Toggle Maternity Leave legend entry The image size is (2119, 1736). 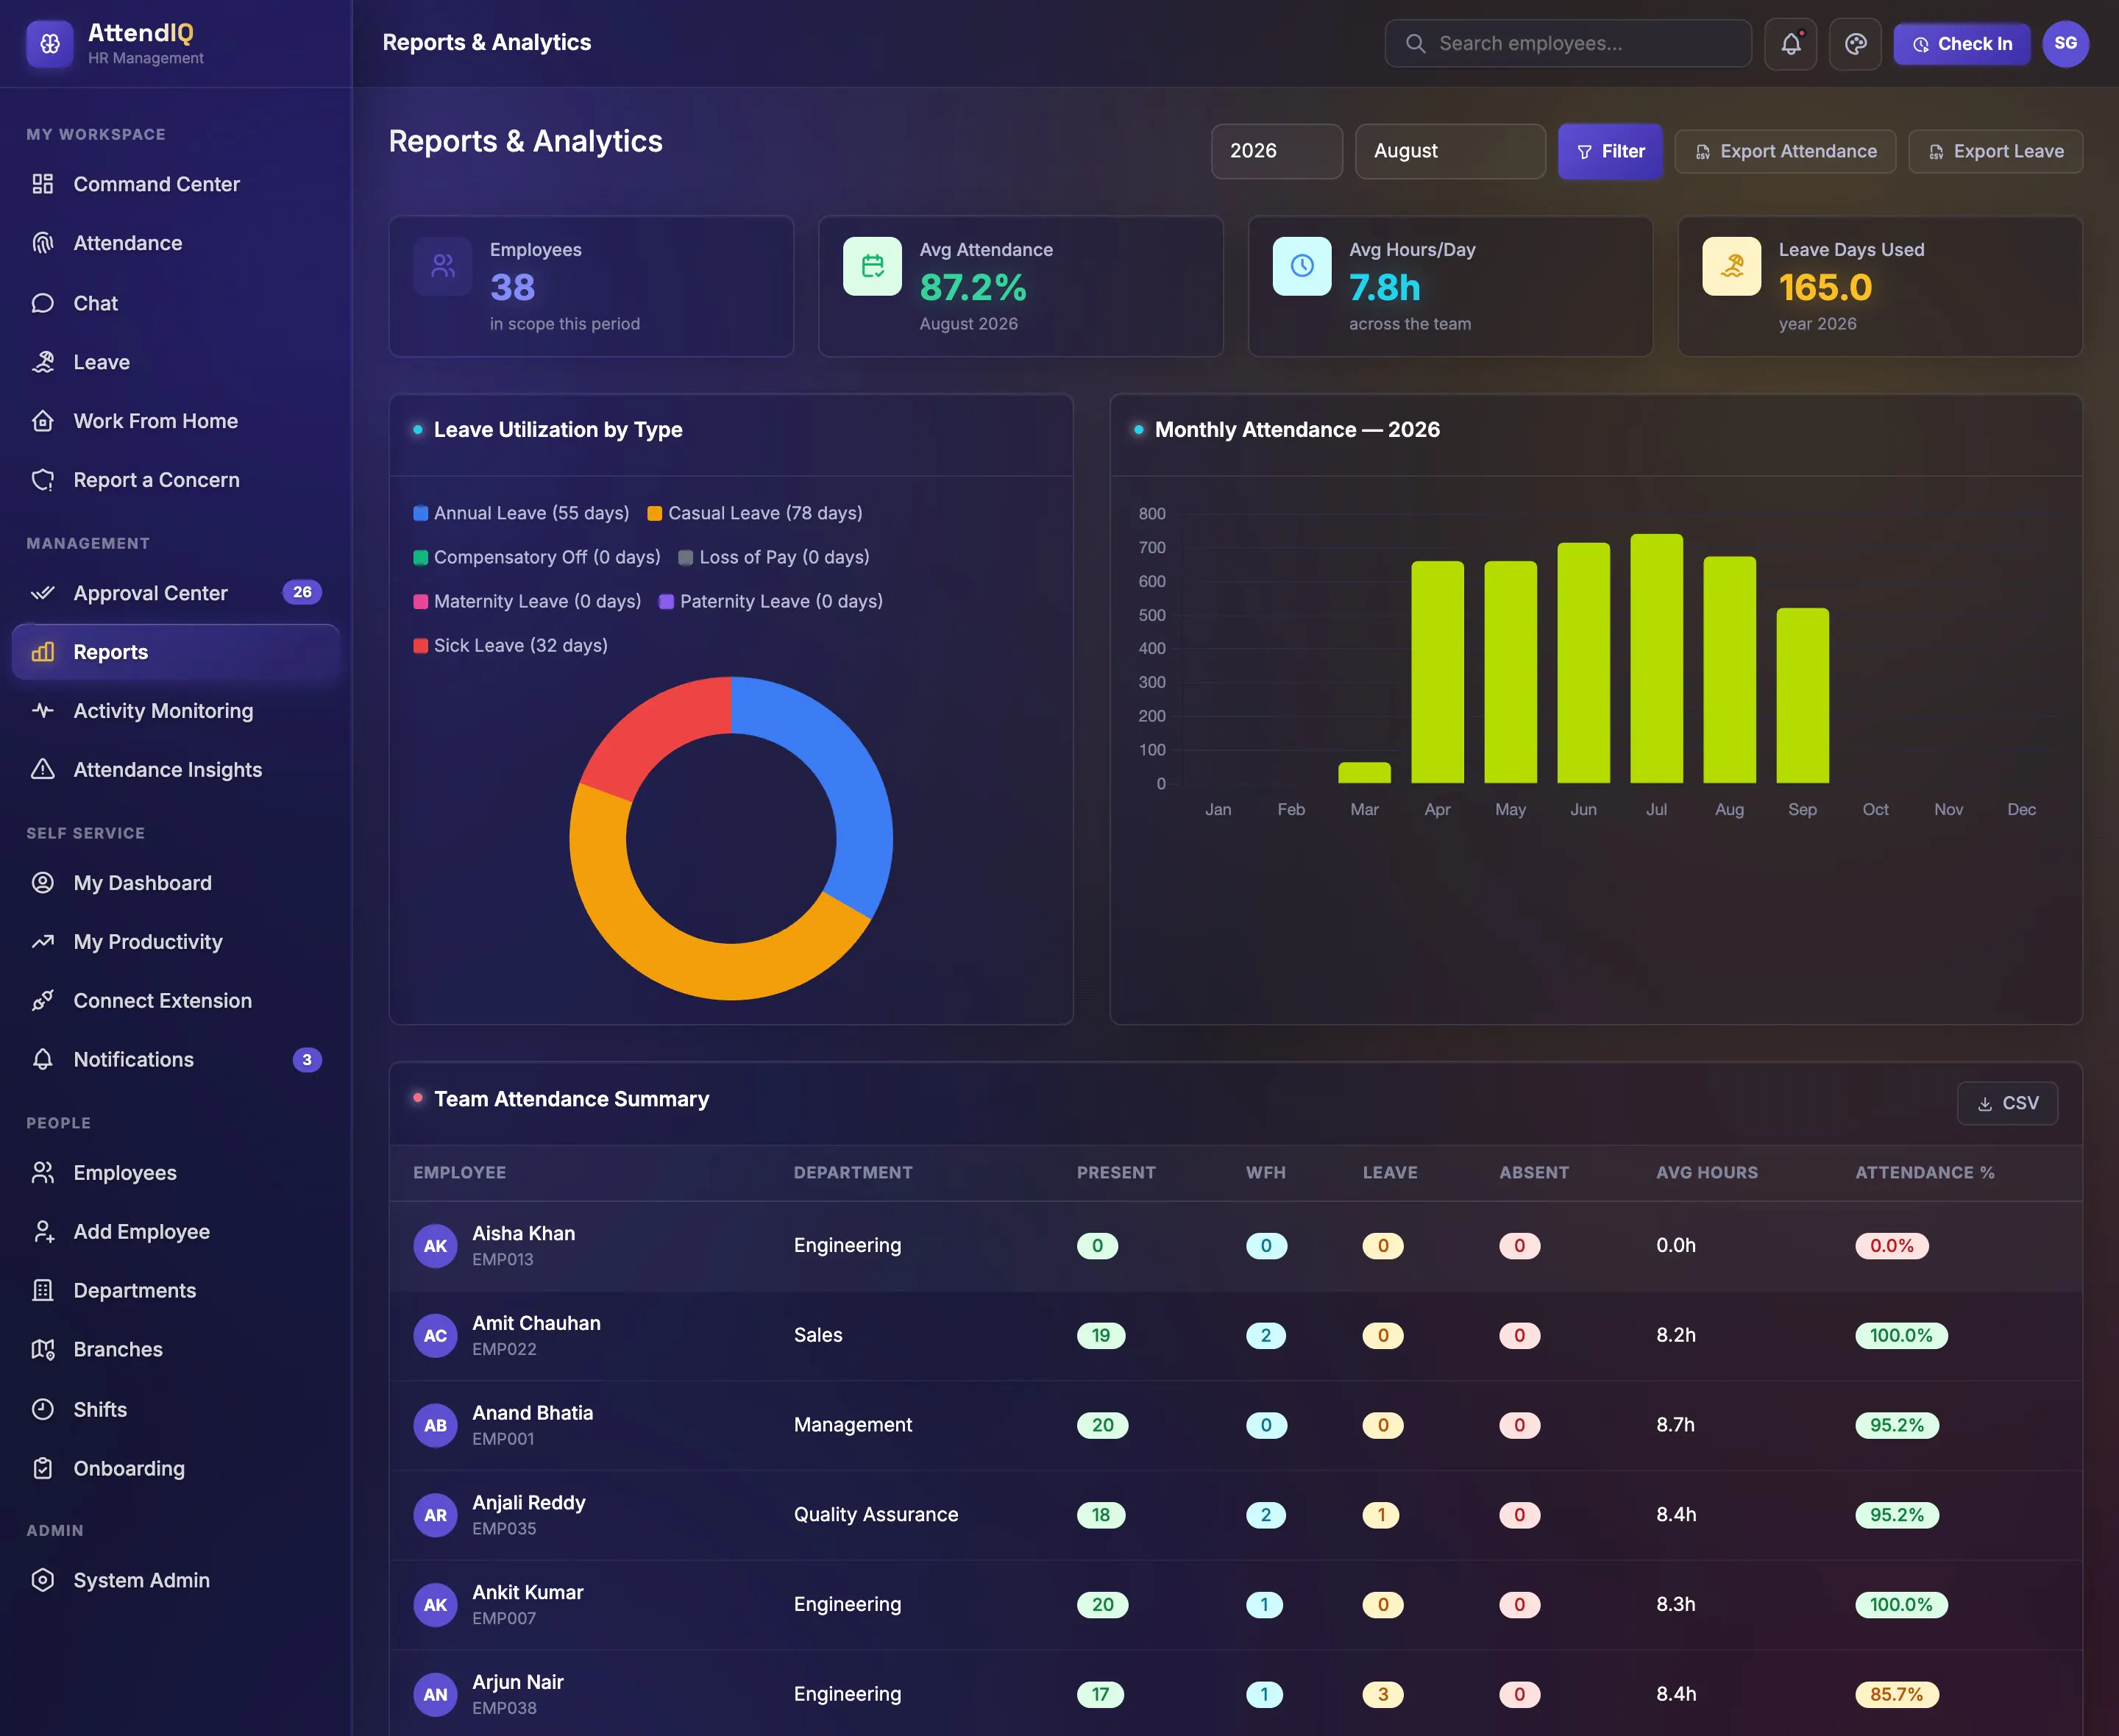point(527,601)
